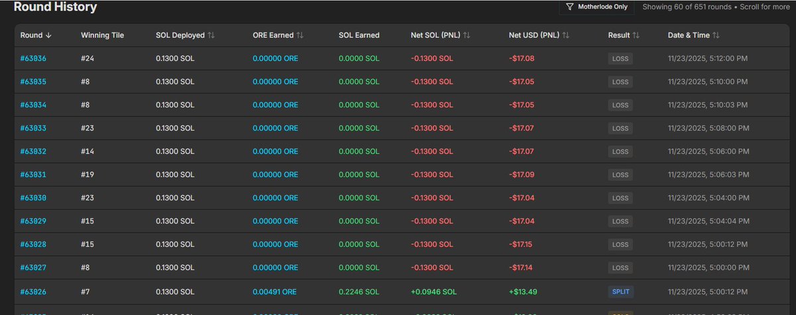Toggle the Motherlode Only filter
796x315 pixels.
click(596, 7)
